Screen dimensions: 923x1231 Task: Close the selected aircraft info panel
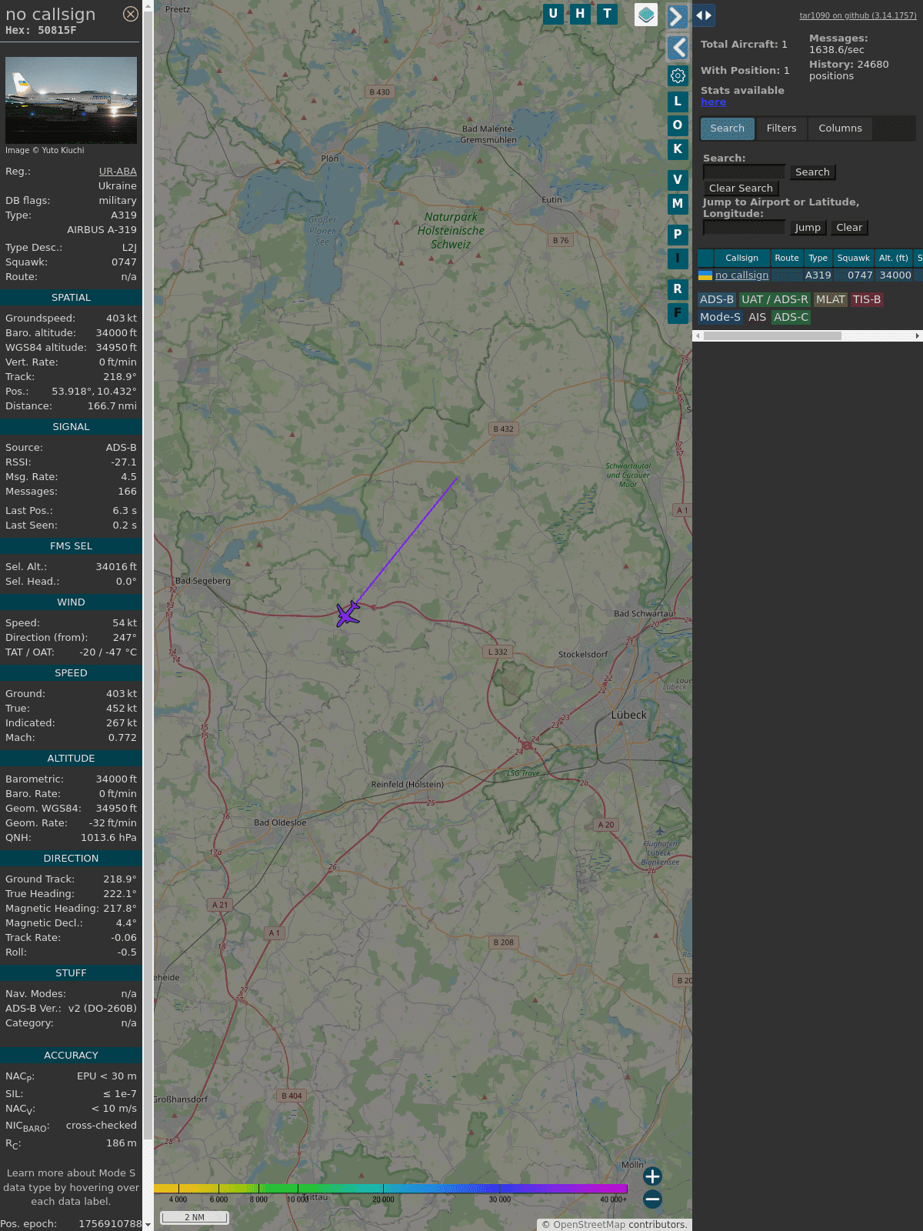(131, 14)
